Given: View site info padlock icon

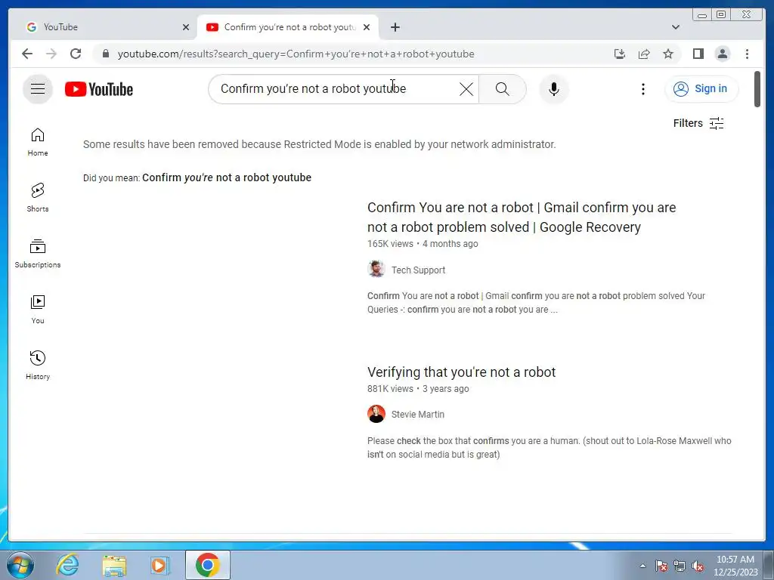Looking at the screenshot, I should pos(105,54).
